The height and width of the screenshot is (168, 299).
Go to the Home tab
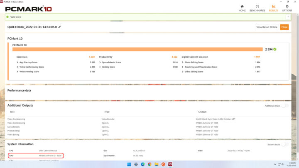tap(242, 8)
